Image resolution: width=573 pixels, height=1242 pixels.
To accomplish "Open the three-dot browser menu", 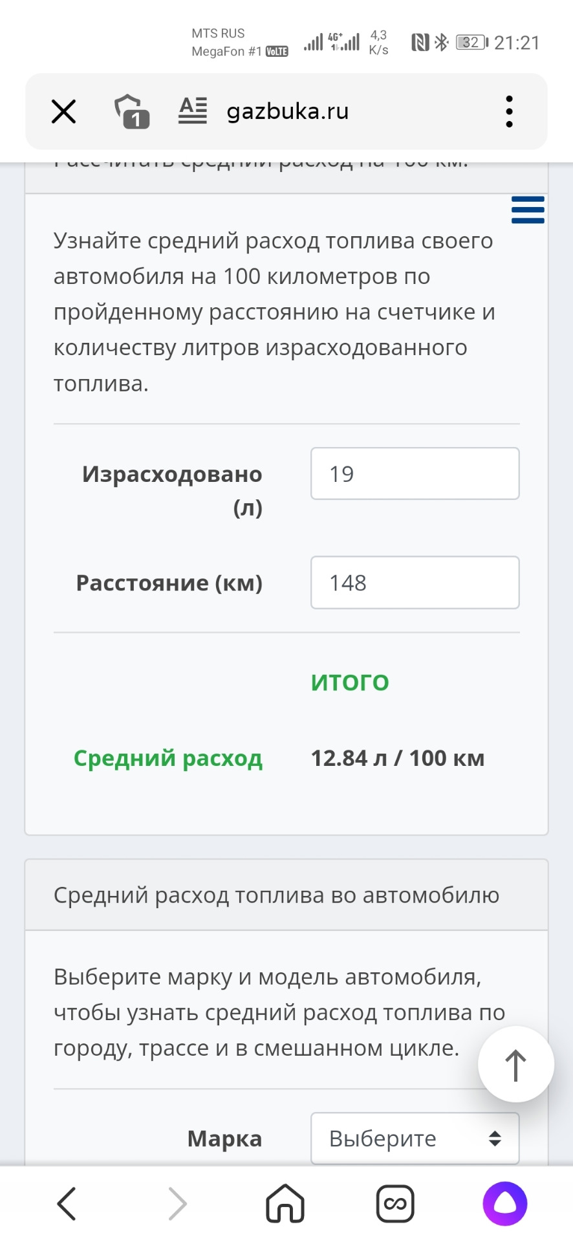I will click(509, 111).
